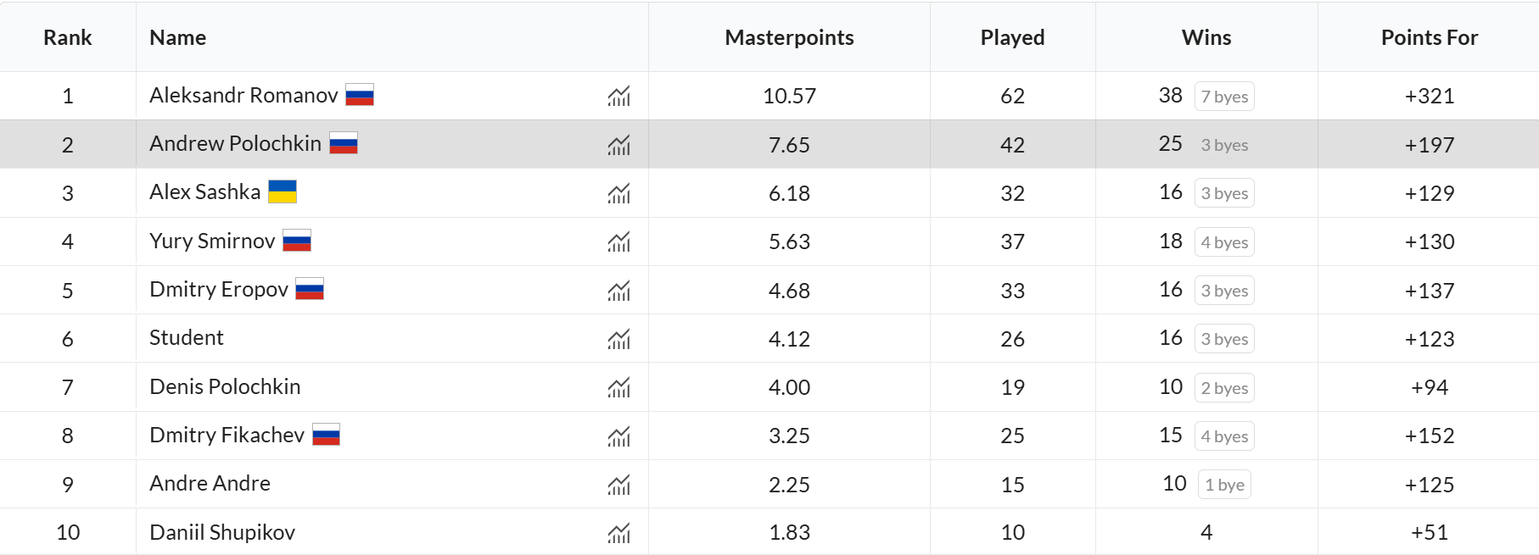This screenshot has height=555, width=1539.
Task: Open stats chart icon for Aleksandr Romanov
Action: 618,97
